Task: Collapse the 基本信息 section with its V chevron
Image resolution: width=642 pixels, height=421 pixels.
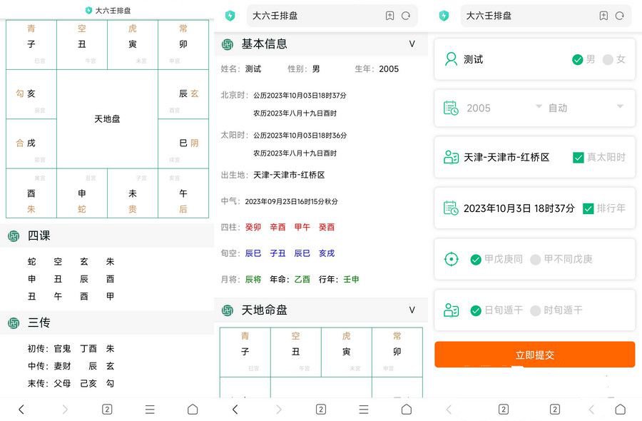Action: coord(412,44)
